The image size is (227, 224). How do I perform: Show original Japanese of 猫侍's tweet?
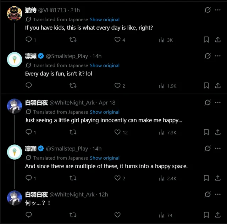pos(105,19)
